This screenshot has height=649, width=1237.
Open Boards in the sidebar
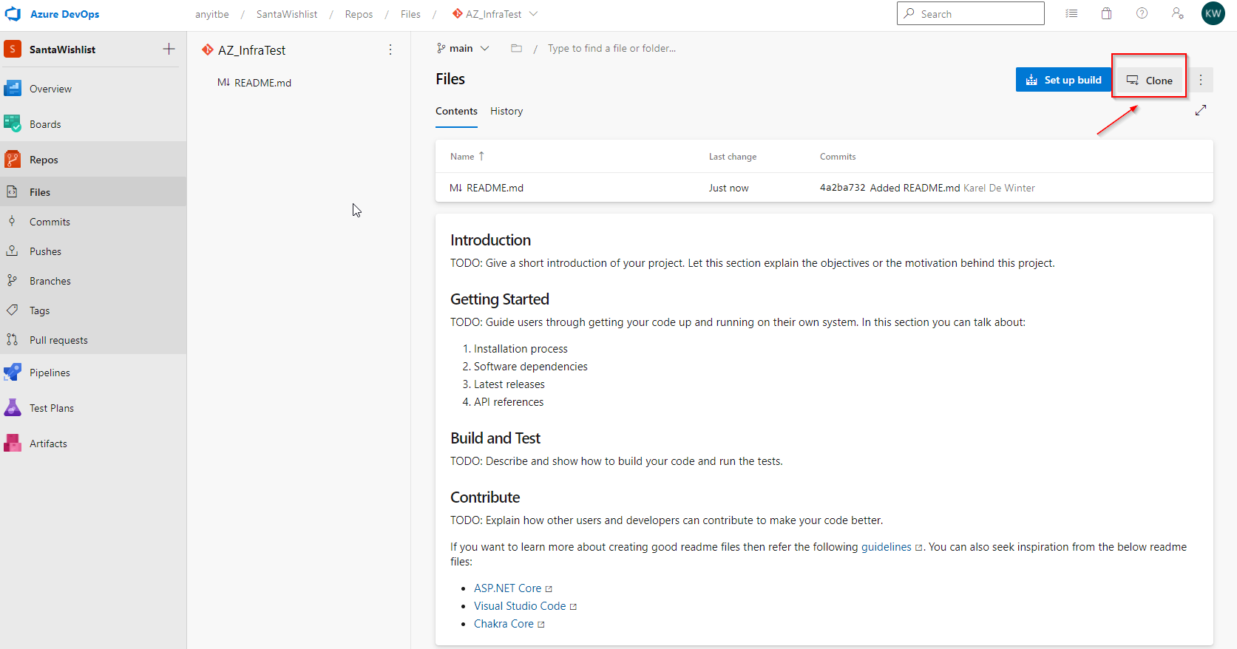[93, 124]
